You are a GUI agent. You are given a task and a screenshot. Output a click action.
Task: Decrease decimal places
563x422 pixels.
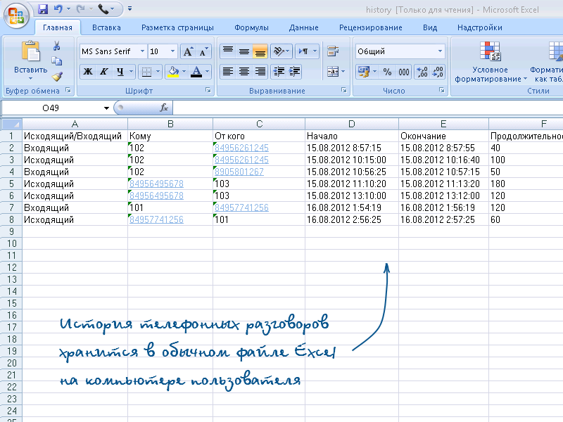click(x=437, y=72)
